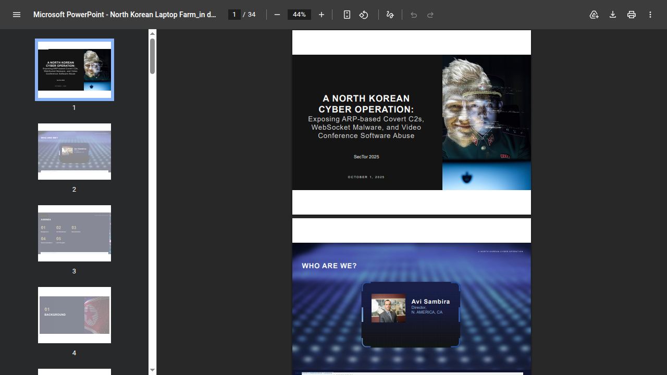Viewport: 667px width, 375px height.
Task: Click the 'A NORTH KOREAN CYBER OPERATION:' slide heading
Action: click(366, 104)
